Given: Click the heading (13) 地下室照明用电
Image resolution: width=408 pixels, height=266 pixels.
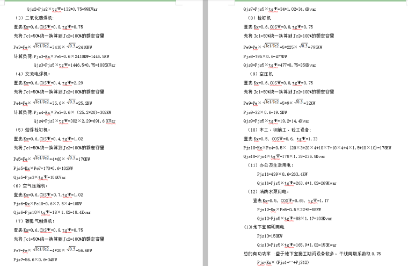Looking at the screenshot, I should [267, 227].
